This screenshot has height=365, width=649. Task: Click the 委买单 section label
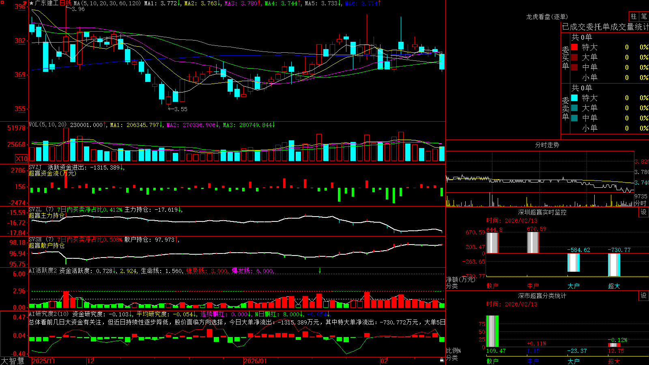click(x=565, y=57)
